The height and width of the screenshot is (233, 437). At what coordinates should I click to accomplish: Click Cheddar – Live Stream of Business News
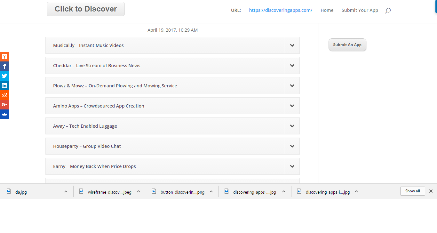coord(97,66)
